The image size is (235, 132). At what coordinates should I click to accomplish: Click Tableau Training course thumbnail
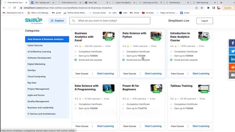click(204, 88)
